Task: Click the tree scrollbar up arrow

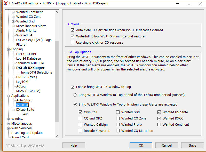Action: click(57, 12)
